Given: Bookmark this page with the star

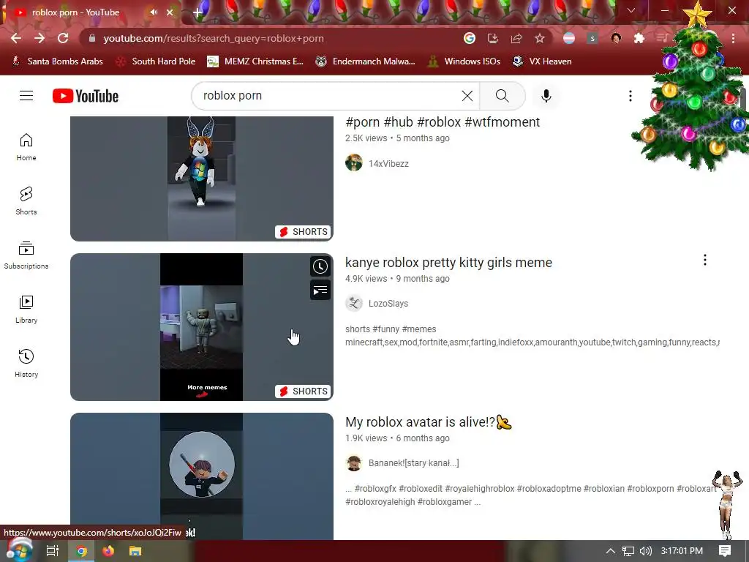Looking at the screenshot, I should (x=540, y=38).
